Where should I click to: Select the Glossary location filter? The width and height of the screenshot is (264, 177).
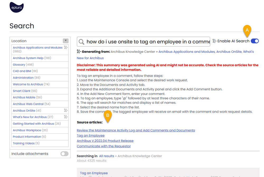pyautogui.click(x=19, y=64)
